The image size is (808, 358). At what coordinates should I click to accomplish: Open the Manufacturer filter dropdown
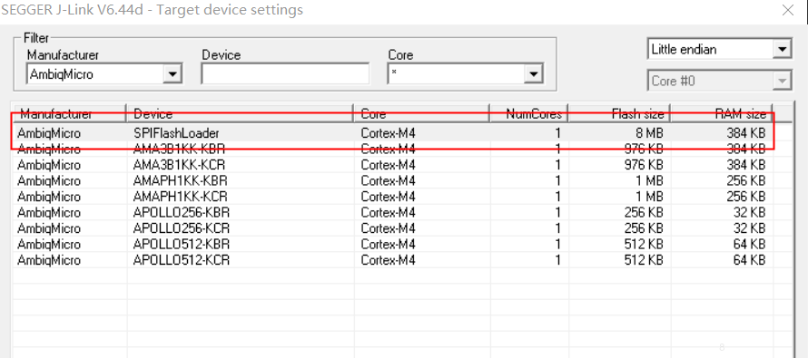[173, 74]
